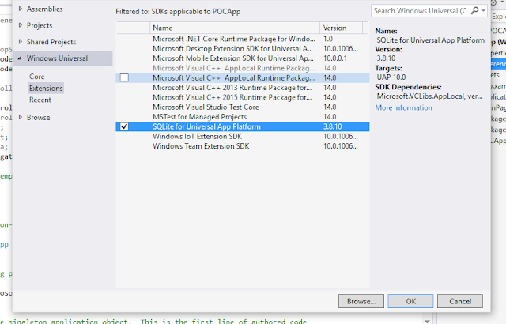Image resolution: width=506 pixels, height=324 pixels.
Task: Select SQLite for Universal App Platform row
Action: click(243, 126)
